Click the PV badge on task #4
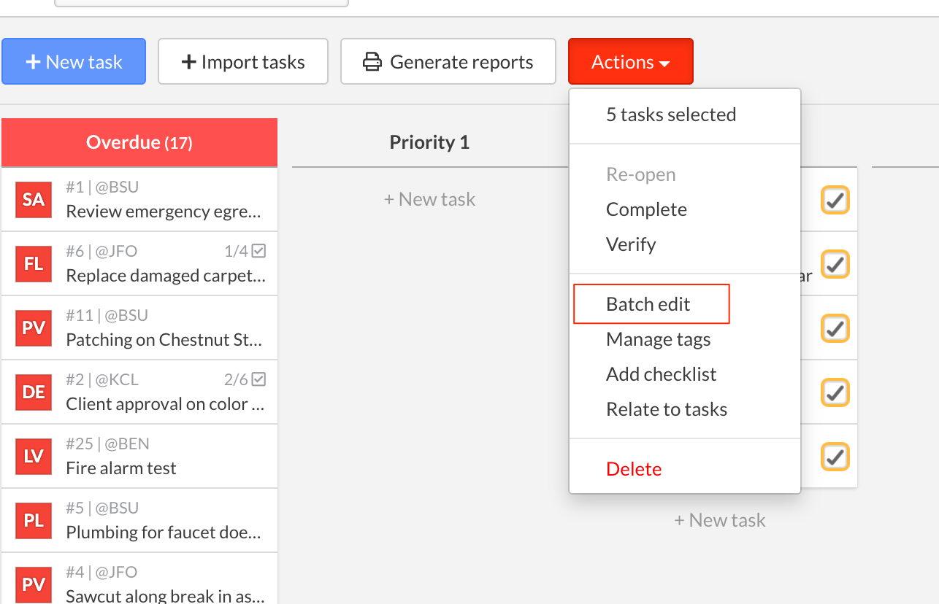Viewport: 939px width, 604px height. [34, 585]
